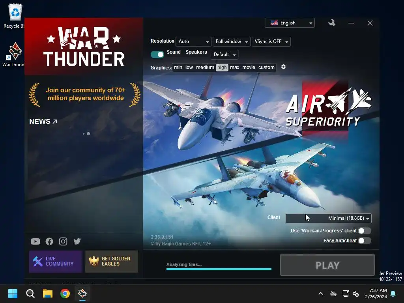Viewport: 404px width, 303px height.
Task: Open the NEWS link
Action: point(43,122)
